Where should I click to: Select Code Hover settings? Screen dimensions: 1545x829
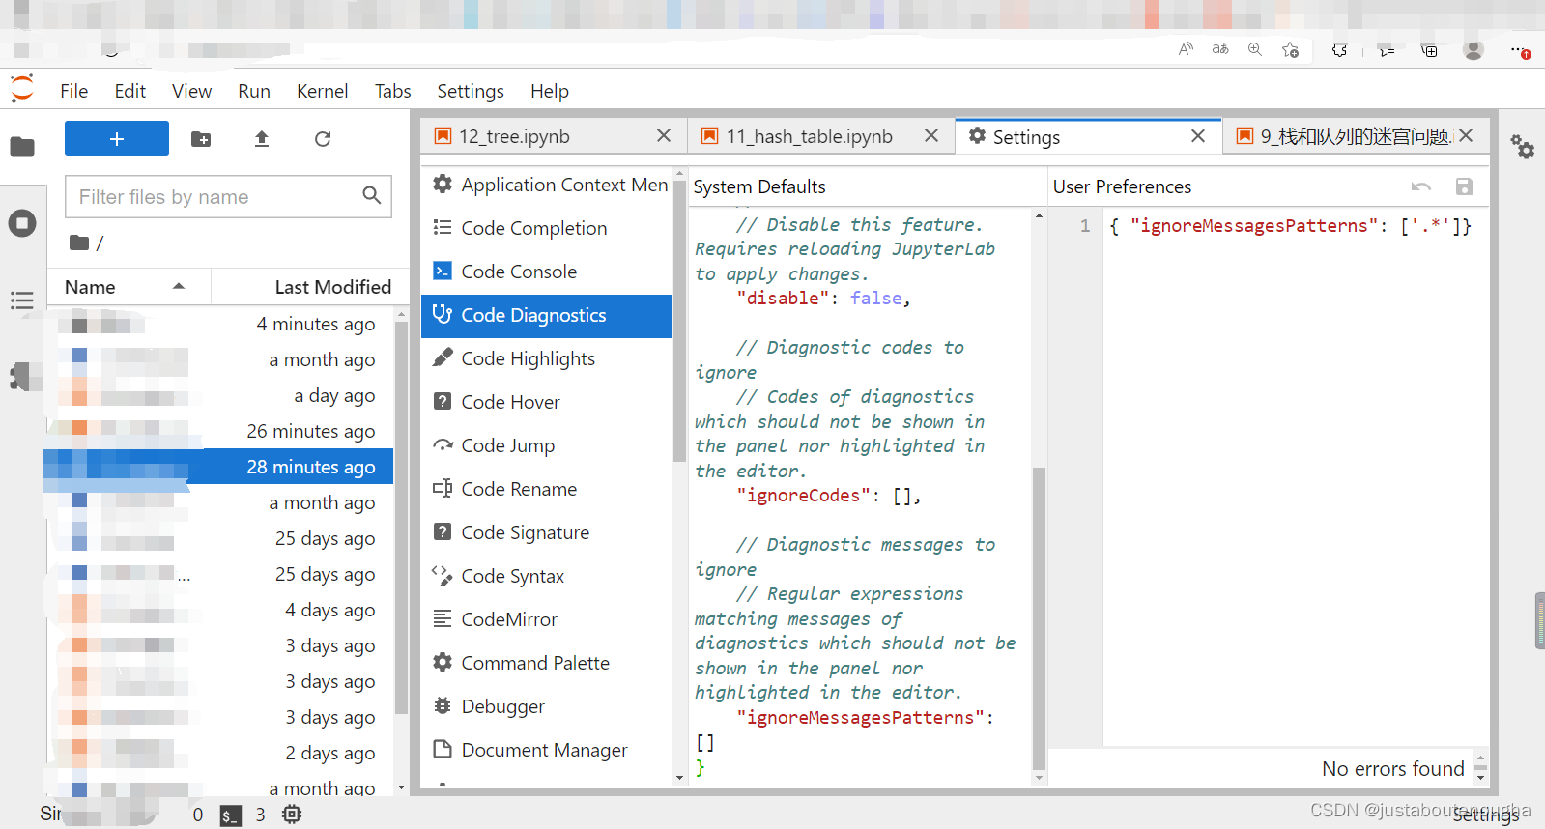pyautogui.click(x=546, y=402)
